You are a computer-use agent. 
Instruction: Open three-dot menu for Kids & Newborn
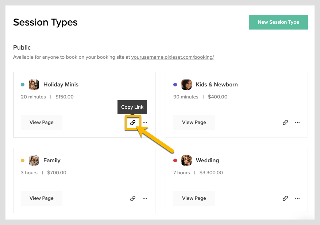point(297,123)
